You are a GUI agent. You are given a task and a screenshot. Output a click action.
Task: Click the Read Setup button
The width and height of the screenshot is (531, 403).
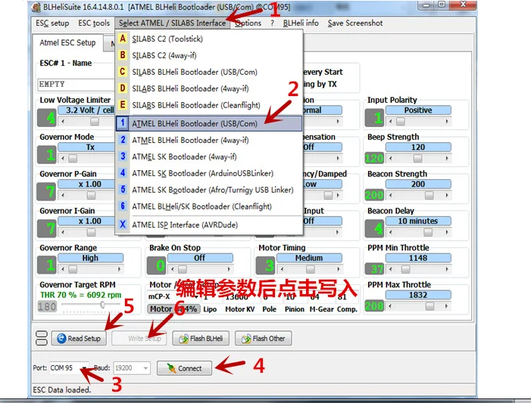coord(80,338)
